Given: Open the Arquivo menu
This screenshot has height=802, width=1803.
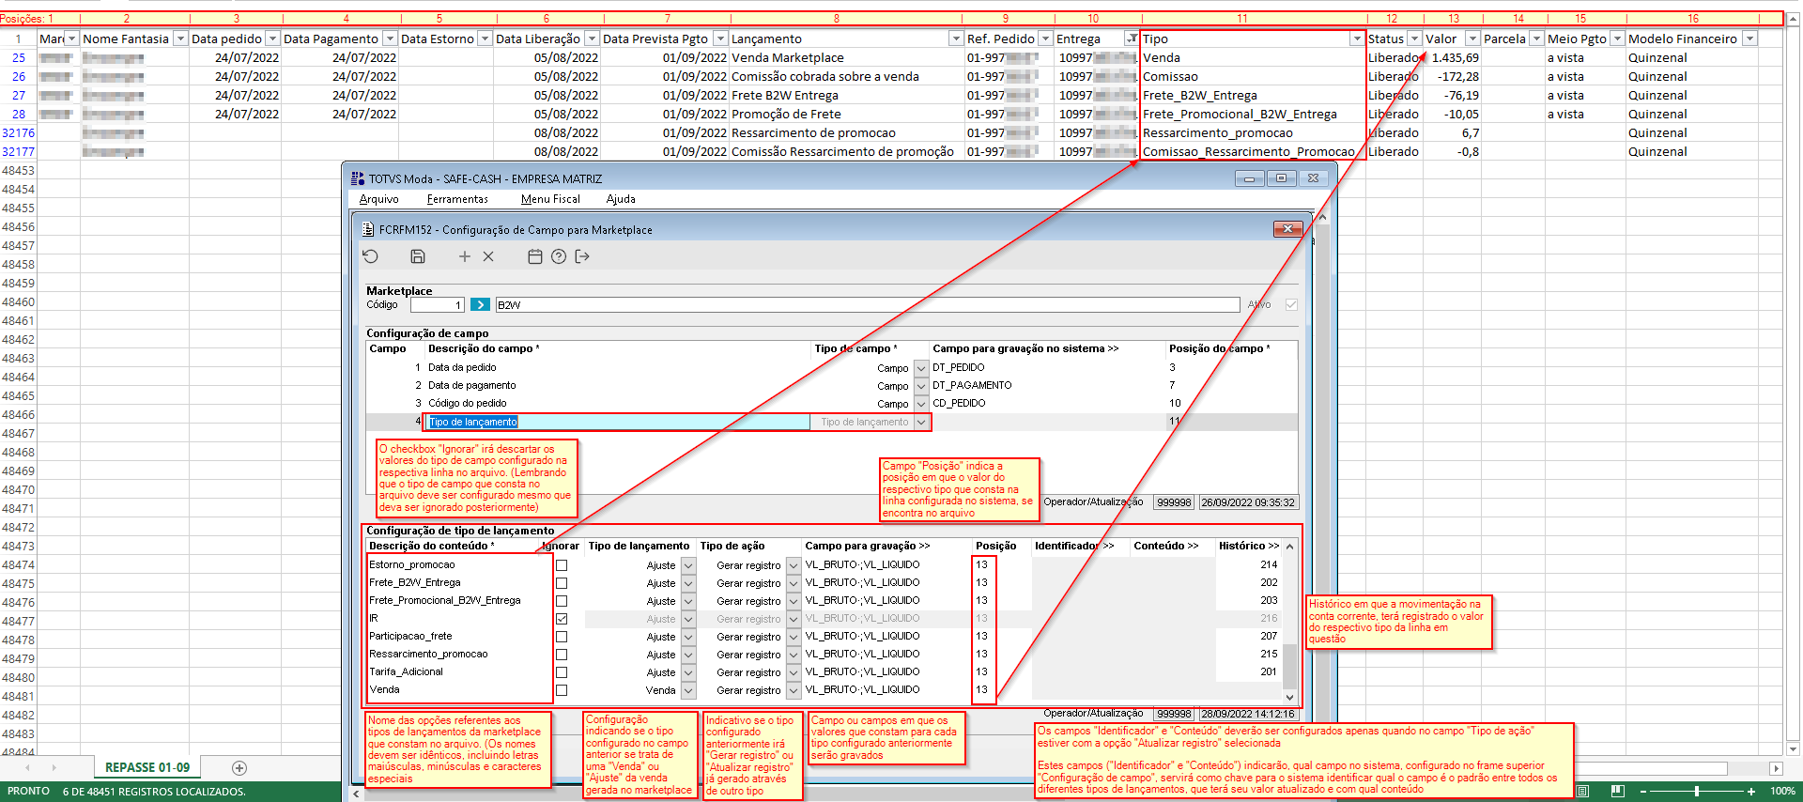Looking at the screenshot, I should (379, 199).
